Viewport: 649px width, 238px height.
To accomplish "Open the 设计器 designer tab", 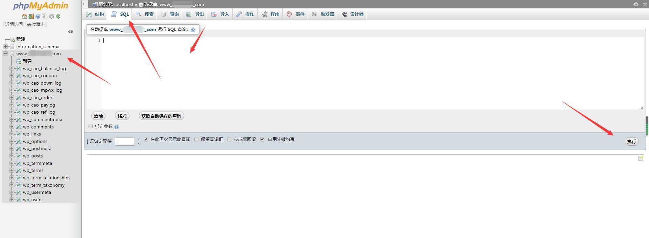I will coord(353,14).
